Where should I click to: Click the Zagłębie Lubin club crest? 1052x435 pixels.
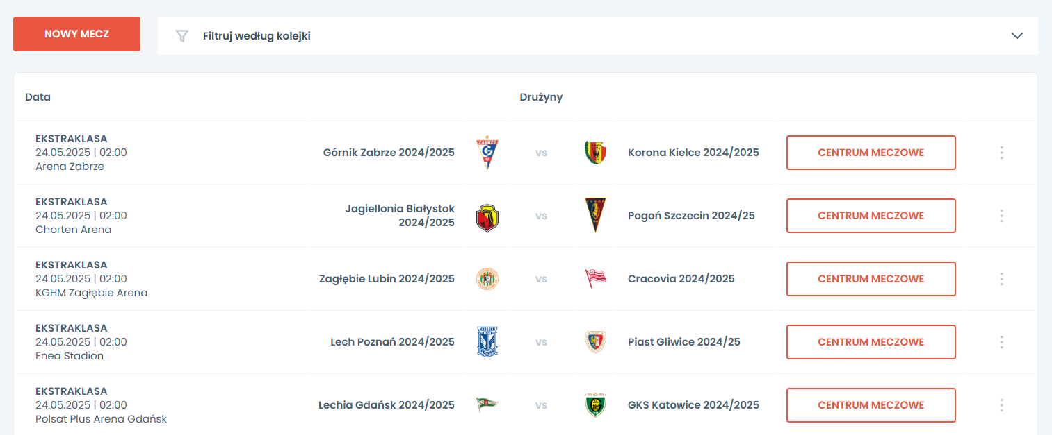[487, 279]
